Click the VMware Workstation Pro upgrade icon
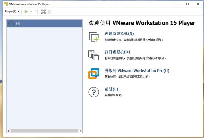 click(x=94, y=74)
